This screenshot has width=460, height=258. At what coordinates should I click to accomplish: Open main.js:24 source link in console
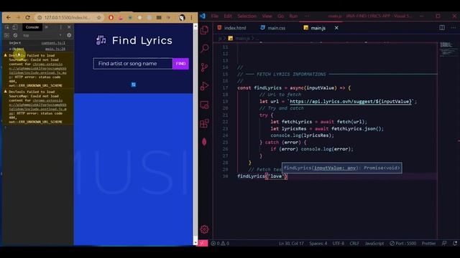tap(55, 49)
